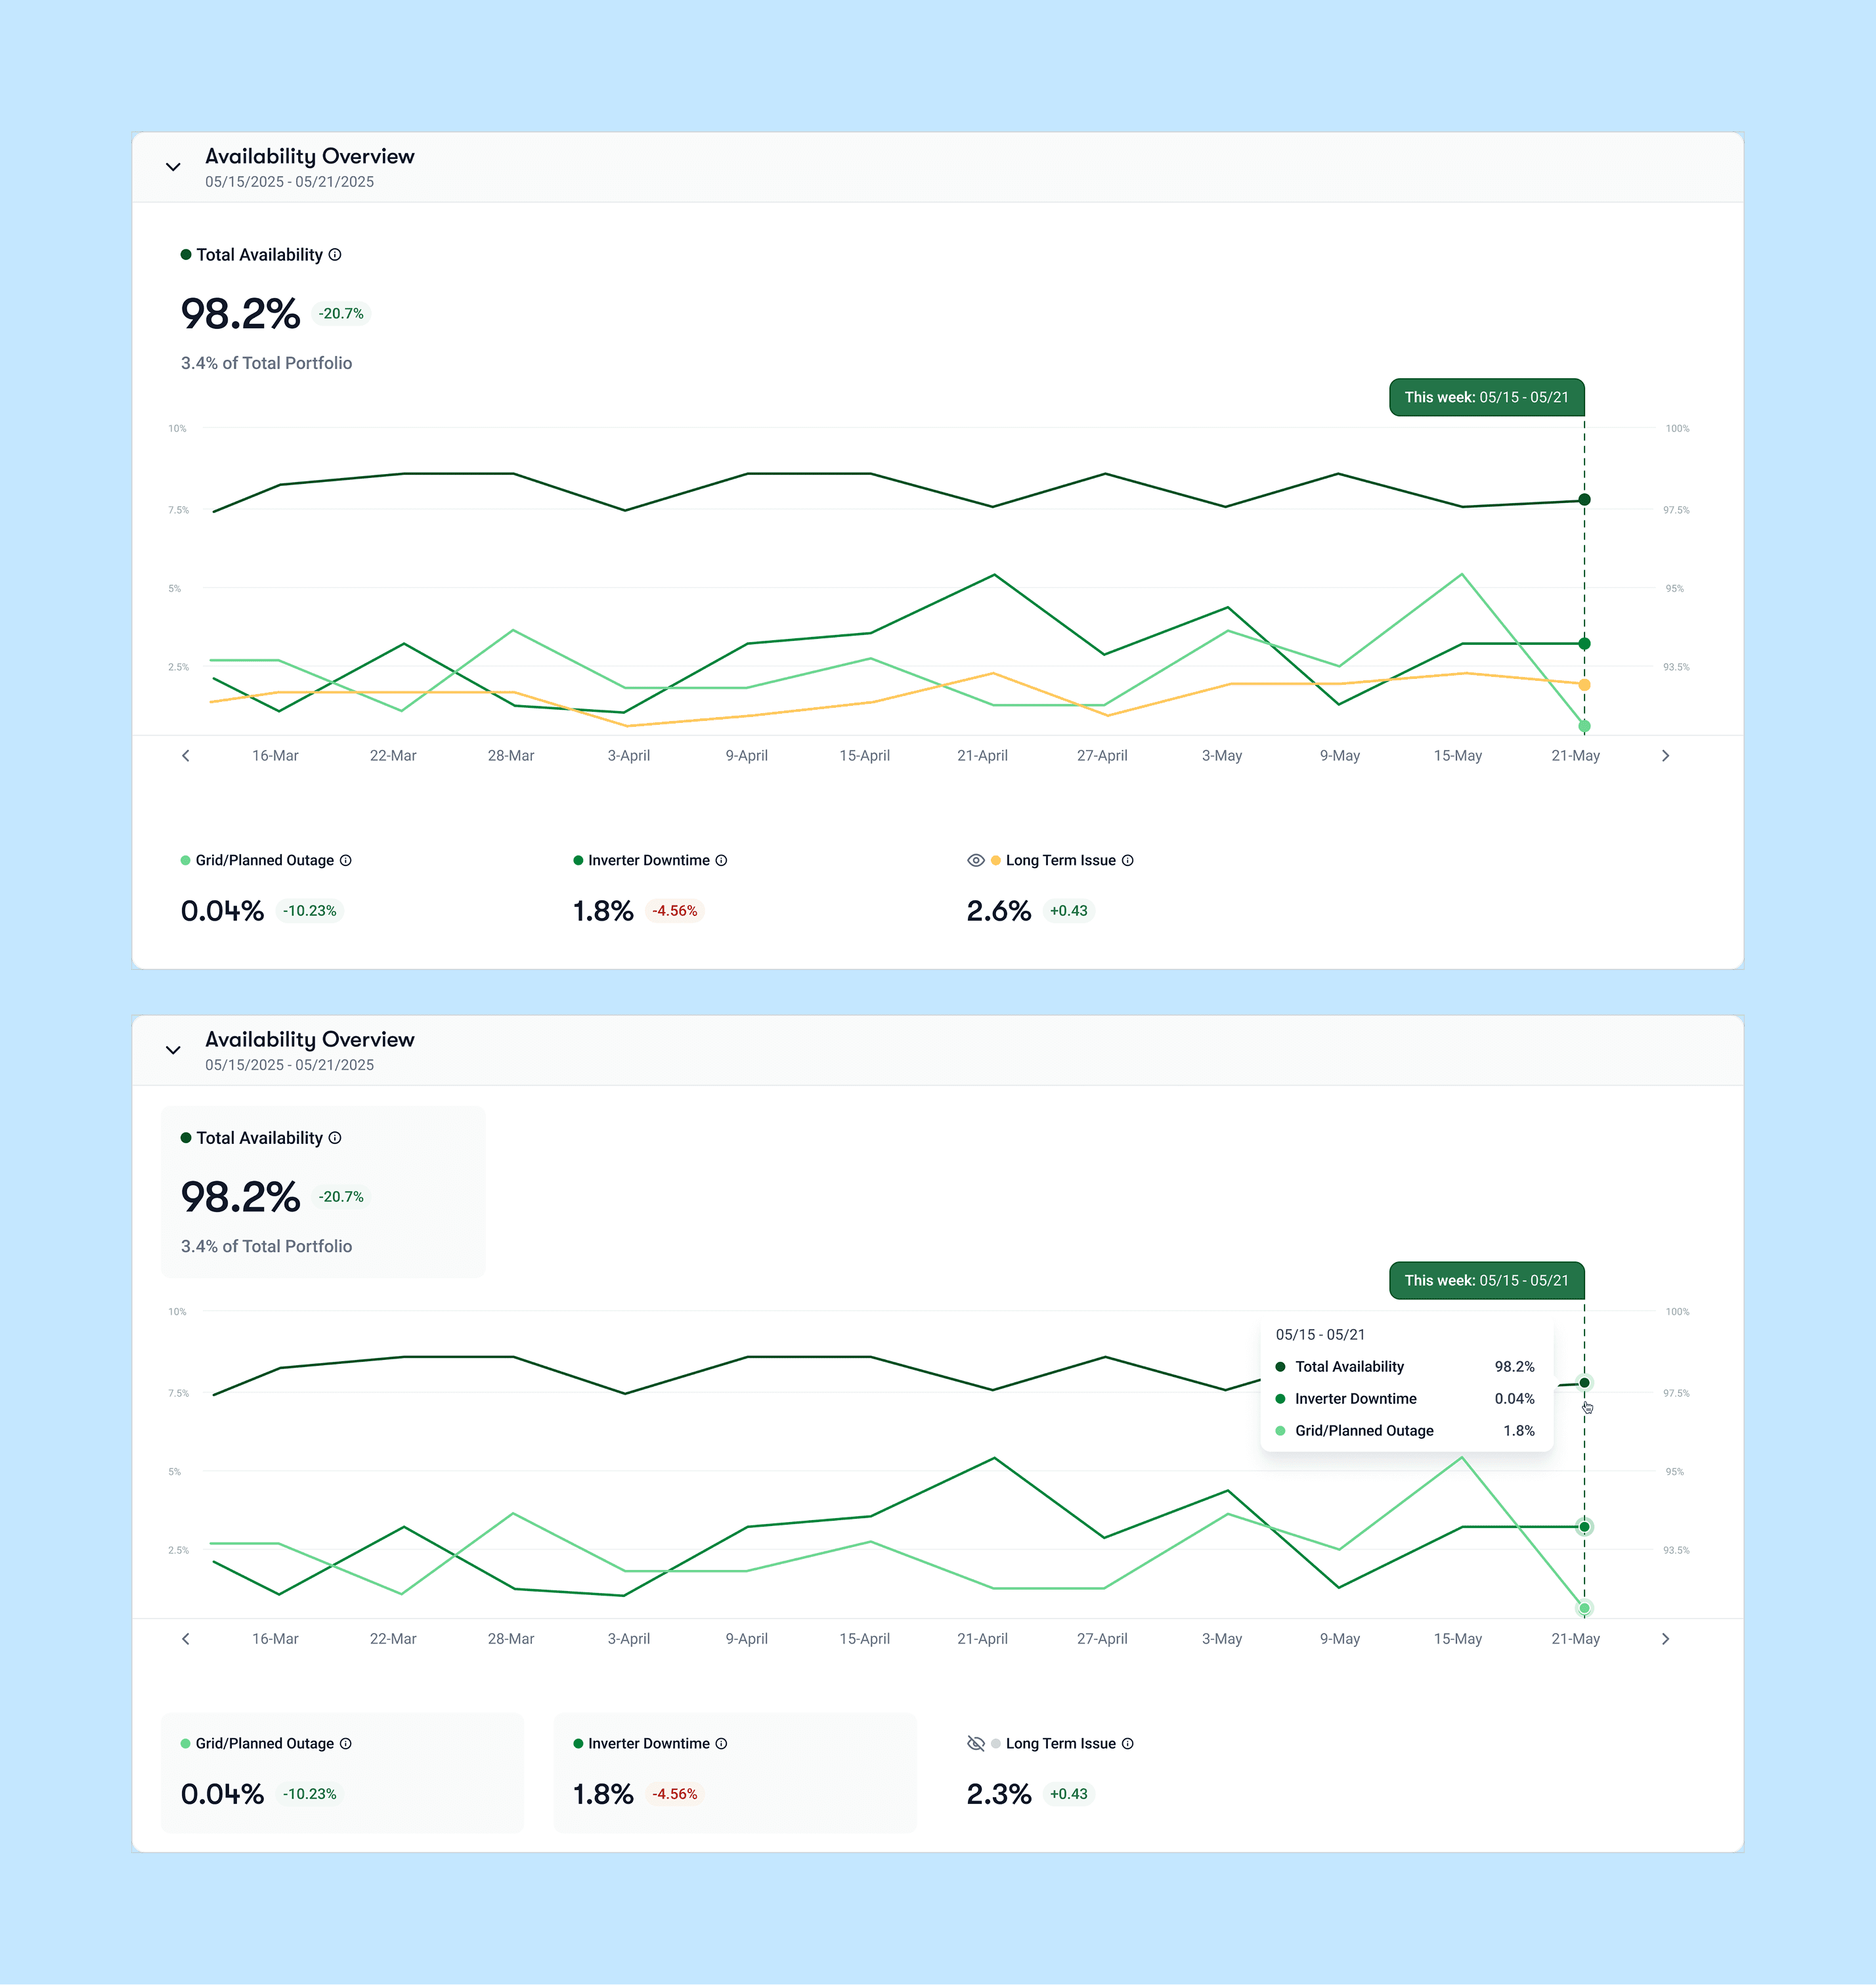Hide Long Term Issue series via eye icon
This screenshot has height=1985, width=1876.
(x=976, y=860)
